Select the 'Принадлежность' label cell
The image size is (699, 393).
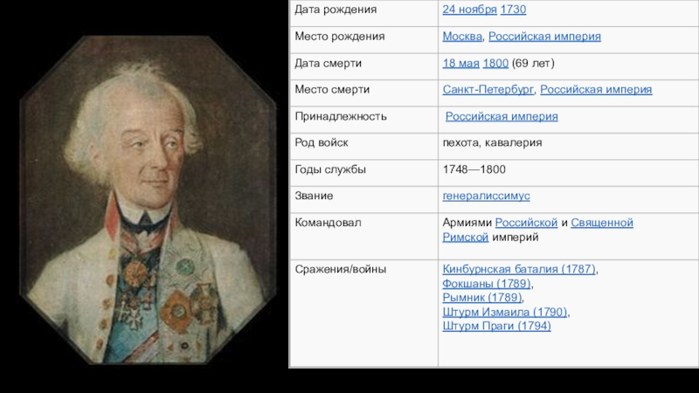click(363, 120)
